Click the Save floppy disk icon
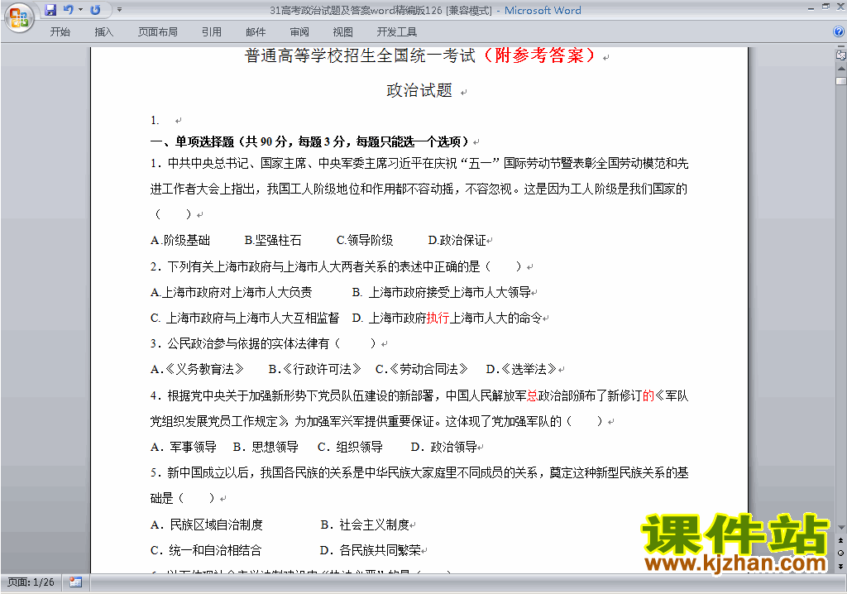 point(50,10)
